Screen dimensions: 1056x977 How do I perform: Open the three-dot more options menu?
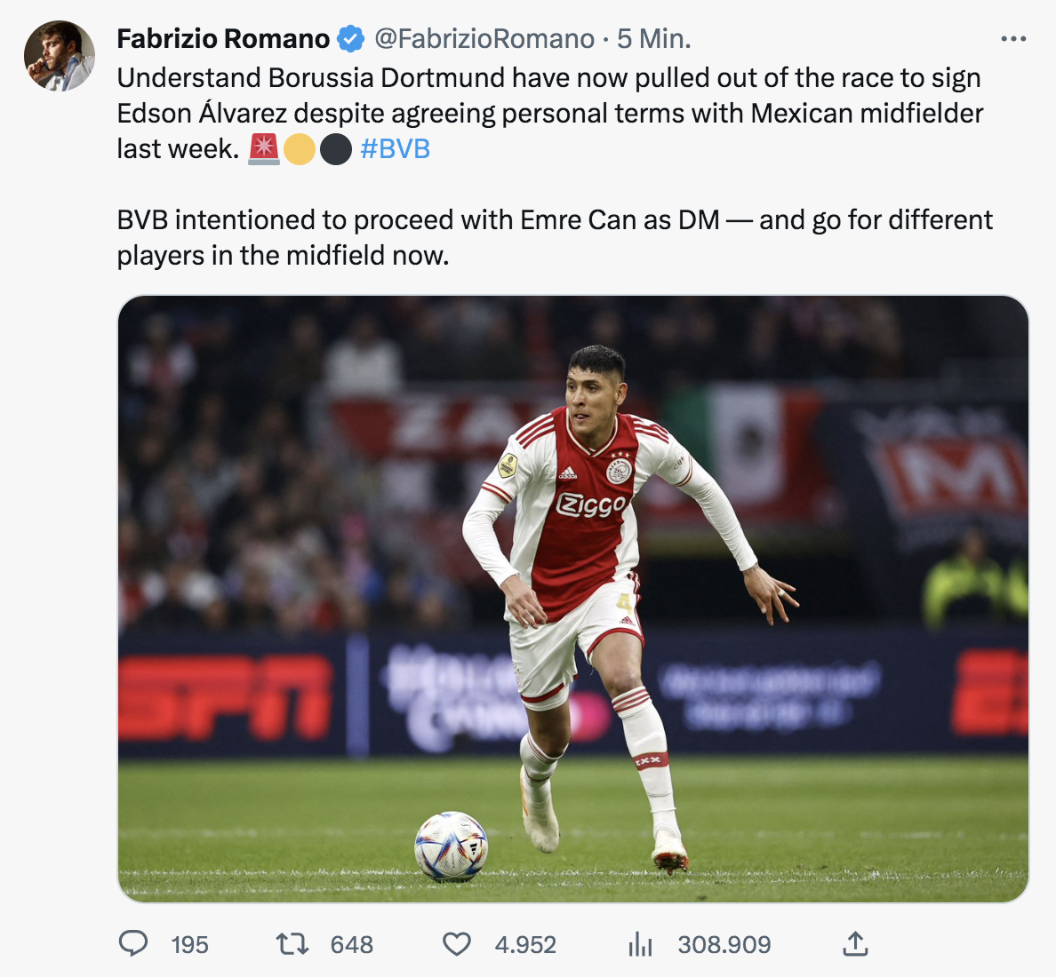point(1013,39)
